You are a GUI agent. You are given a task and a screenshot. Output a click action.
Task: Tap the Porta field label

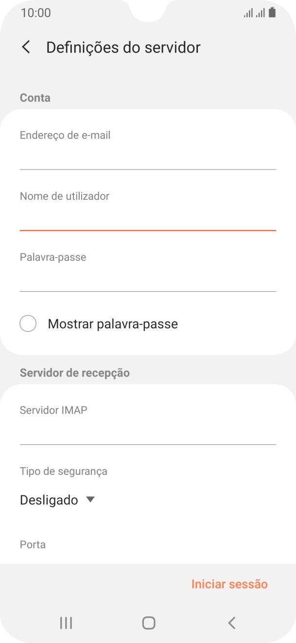click(x=33, y=544)
